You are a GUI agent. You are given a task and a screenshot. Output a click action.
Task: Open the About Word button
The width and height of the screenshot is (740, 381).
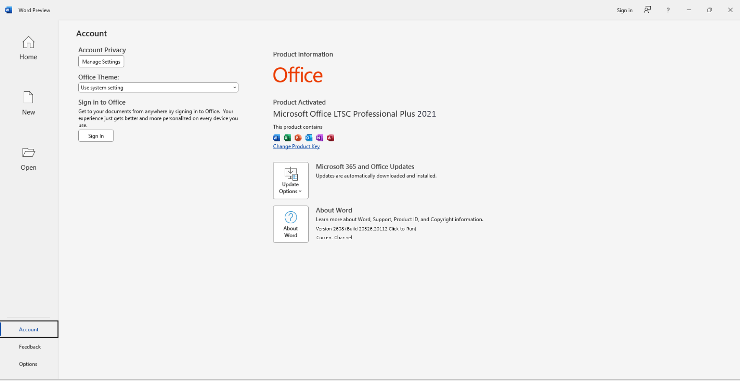[291, 224]
